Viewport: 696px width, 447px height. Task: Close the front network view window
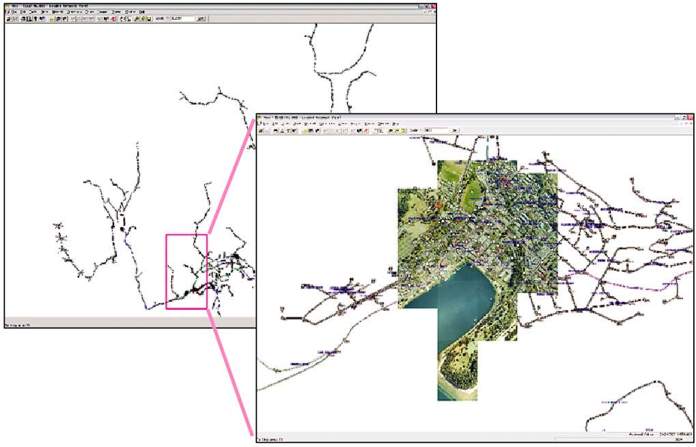click(691, 117)
